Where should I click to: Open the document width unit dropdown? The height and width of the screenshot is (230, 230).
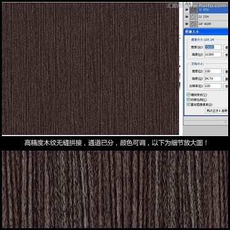click(x=226, y=72)
